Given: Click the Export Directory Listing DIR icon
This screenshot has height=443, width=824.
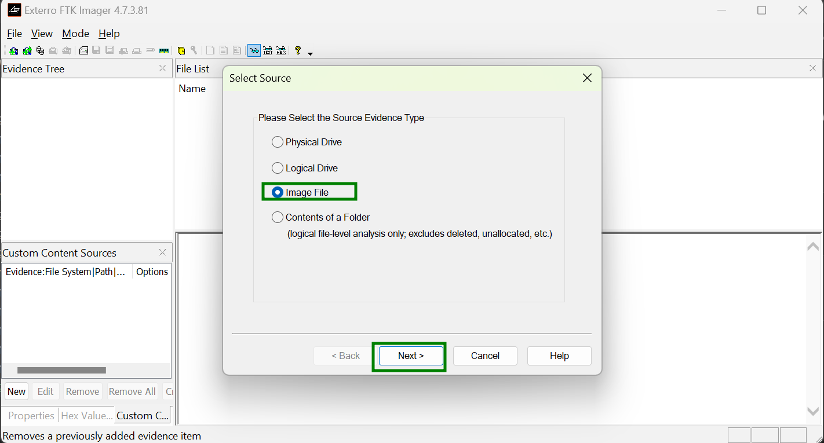Looking at the screenshot, I should pos(237,51).
